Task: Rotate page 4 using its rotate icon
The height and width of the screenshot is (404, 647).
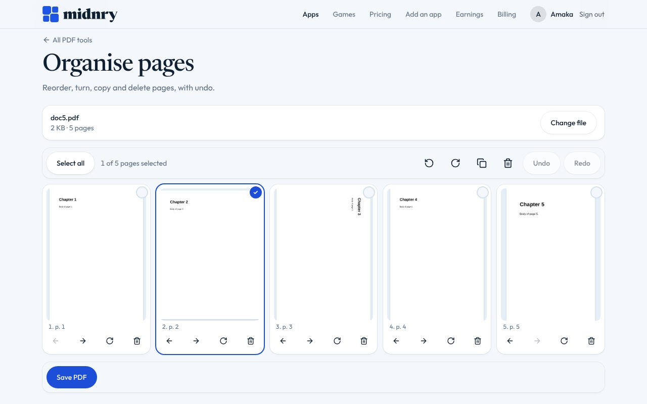Action: pos(451,341)
